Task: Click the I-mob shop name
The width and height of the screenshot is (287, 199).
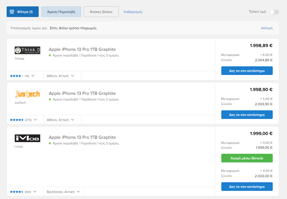Action: (19, 147)
